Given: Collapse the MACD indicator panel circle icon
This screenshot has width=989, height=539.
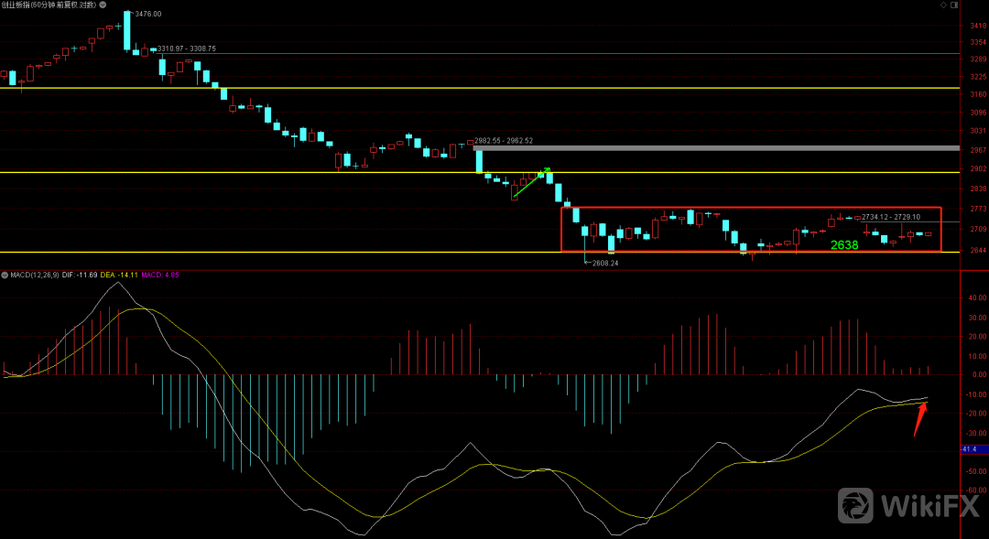Looking at the screenshot, I should [5, 275].
